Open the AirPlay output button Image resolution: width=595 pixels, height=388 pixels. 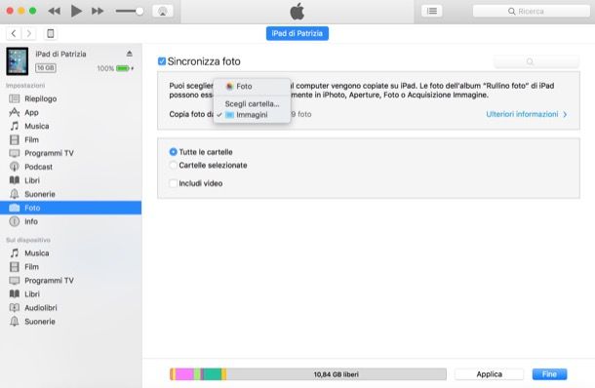(x=163, y=11)
